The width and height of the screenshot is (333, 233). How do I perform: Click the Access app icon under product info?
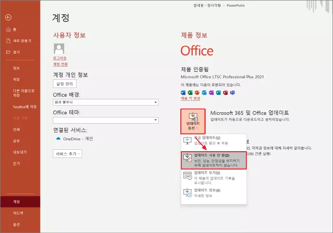[225, 93]
